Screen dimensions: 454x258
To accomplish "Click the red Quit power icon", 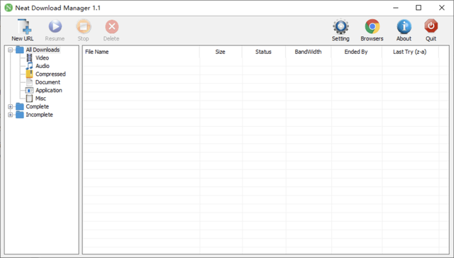I will click(x=431, y=26).
